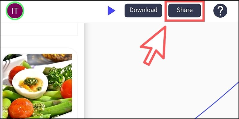This screenshot has width=239, height=119.
Task: Click blank toolbar space left of play icon
Action: [65, 11]
